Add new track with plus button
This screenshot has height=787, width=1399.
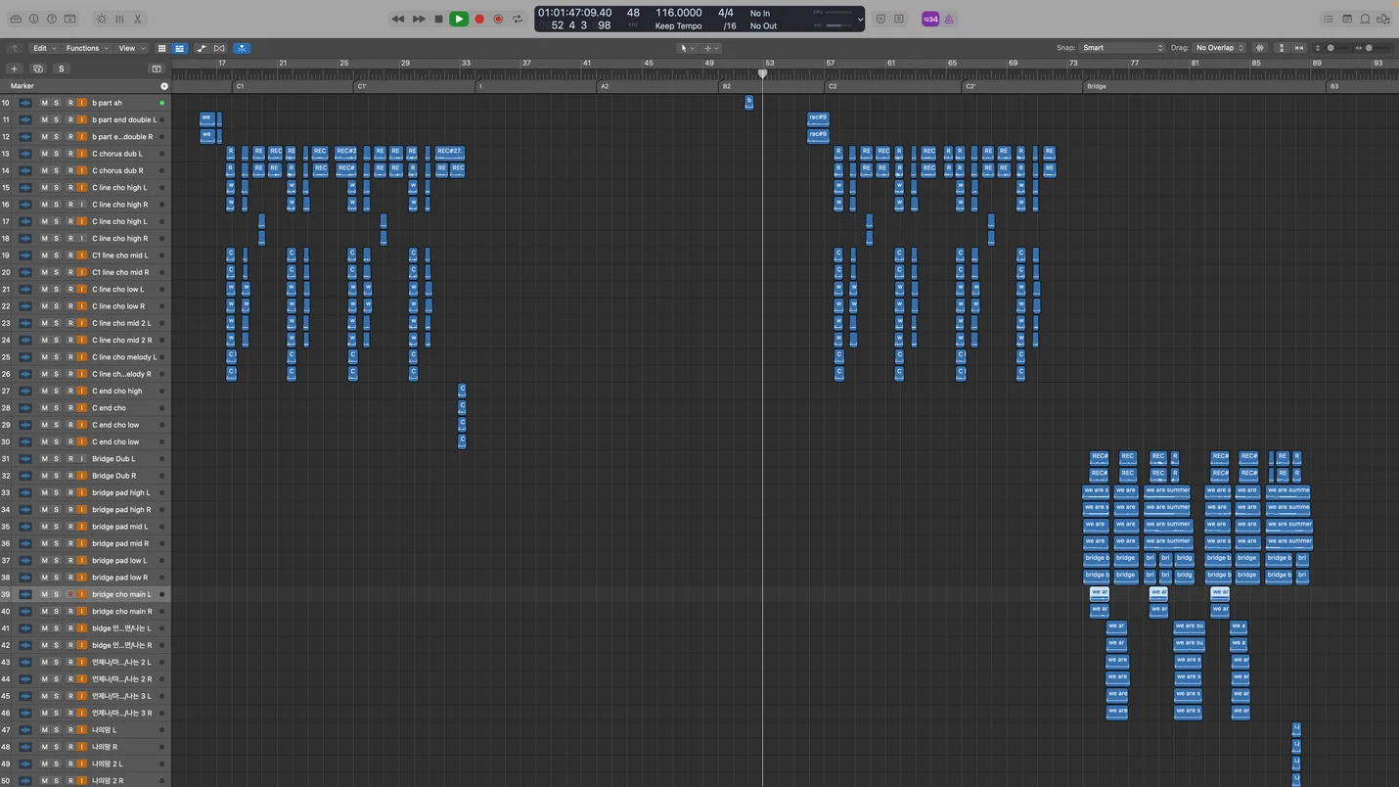click(x=15, y=69)
